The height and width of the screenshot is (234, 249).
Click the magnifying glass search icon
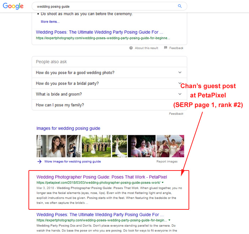pyautogui.click(x=180, y=6)
